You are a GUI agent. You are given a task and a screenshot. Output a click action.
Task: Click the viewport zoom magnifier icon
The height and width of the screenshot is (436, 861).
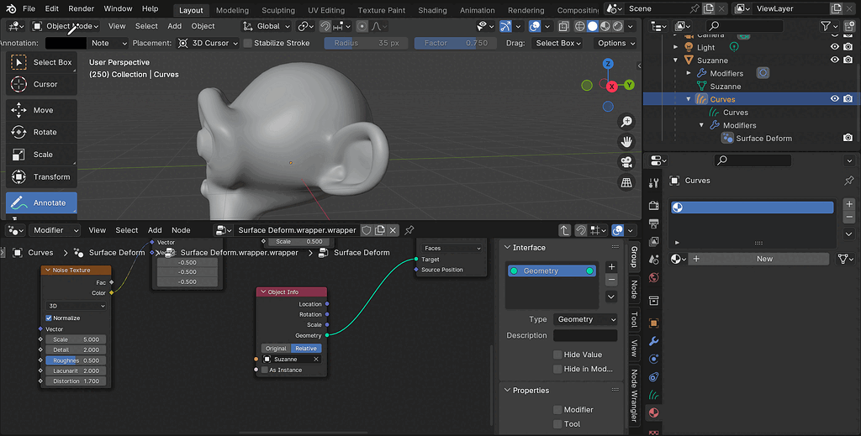[x=626, y=122]
